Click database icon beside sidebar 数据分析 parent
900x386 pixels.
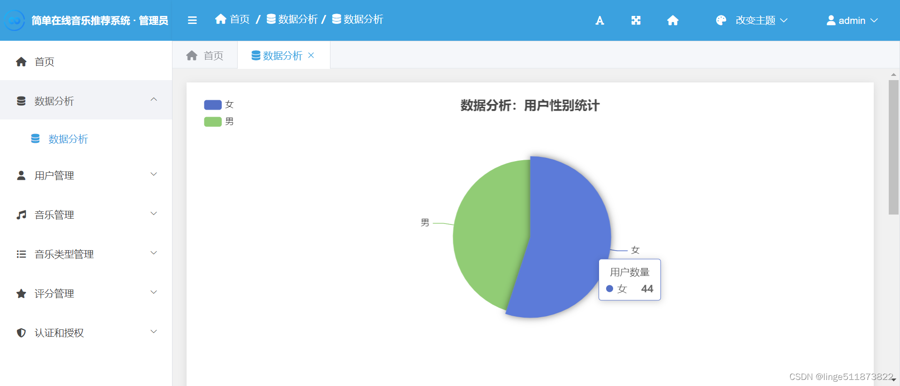pos(21,101)
